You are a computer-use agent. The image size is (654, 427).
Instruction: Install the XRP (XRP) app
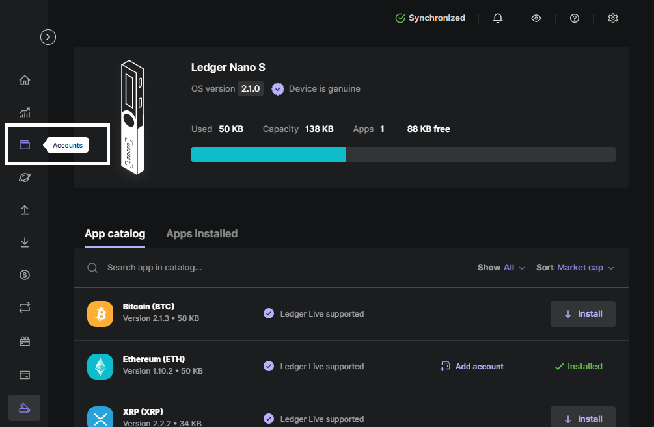(x=582, y=418)
